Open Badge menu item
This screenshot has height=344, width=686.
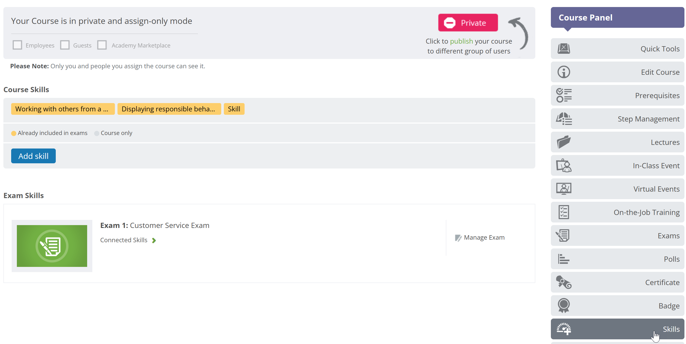tap(617, 306)
